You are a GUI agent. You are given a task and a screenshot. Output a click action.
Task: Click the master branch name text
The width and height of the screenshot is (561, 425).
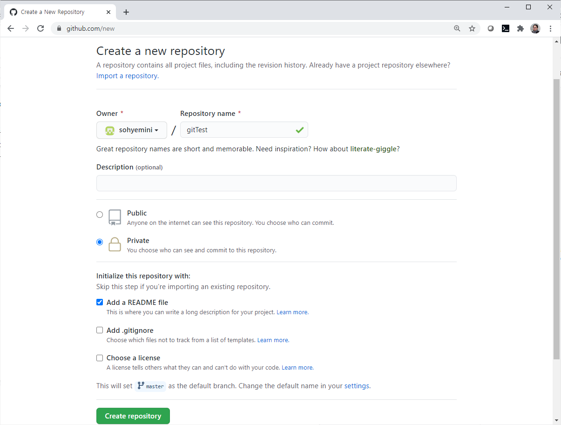155,386
